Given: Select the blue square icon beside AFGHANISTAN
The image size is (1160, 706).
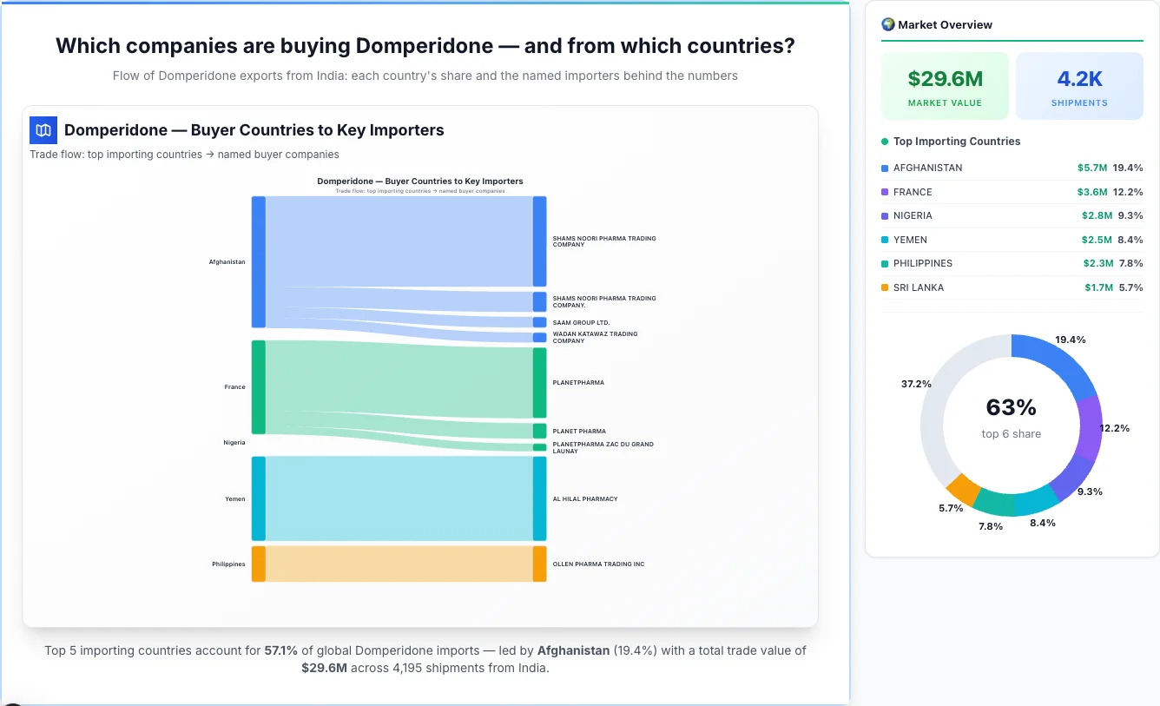Looking at the screenshot, I should point(886,168).
